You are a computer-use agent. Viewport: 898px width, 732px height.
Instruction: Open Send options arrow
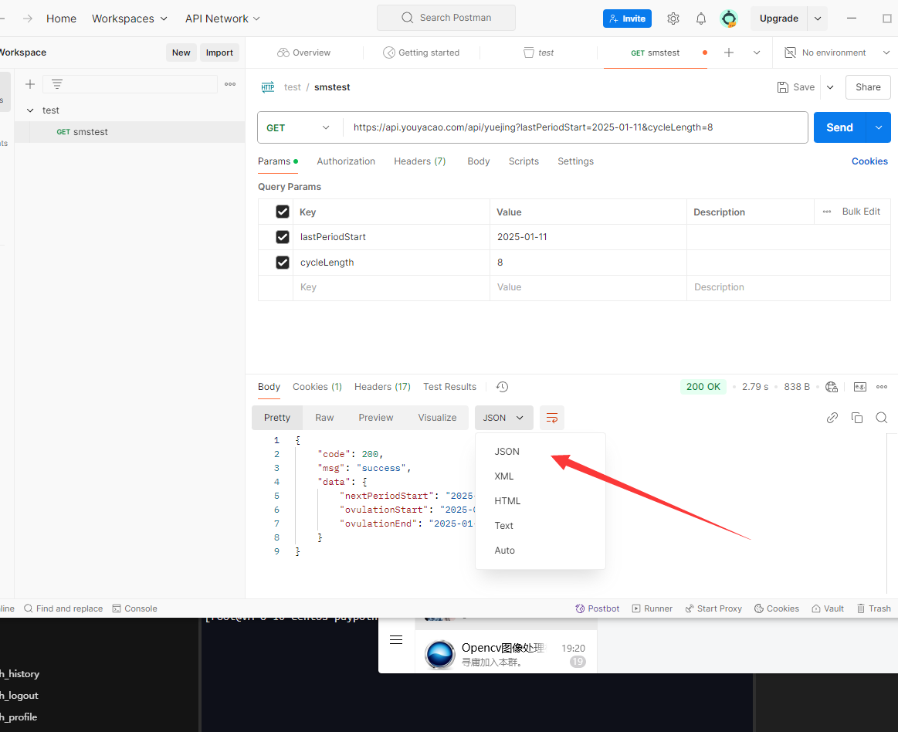[879, 127]
